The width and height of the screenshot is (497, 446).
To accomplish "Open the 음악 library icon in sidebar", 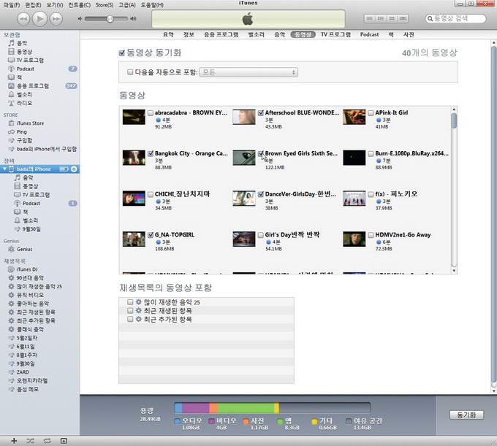I will [x=12, y=43].
